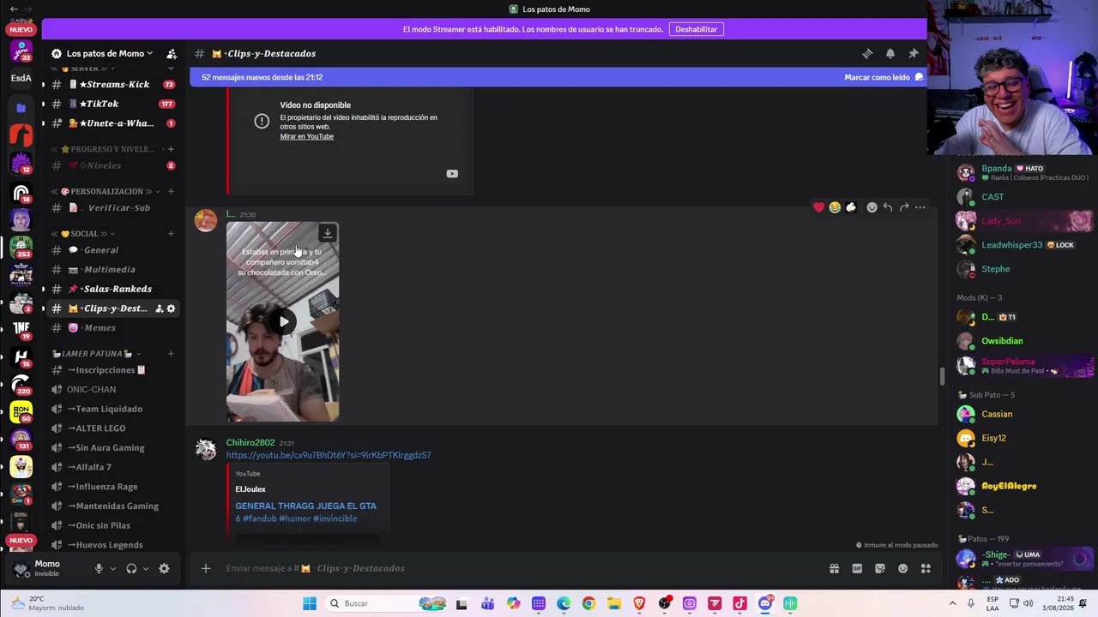Open RoyElAlegre's profile in member list
The image size is (1098, 617).
tap(1009, 486)
